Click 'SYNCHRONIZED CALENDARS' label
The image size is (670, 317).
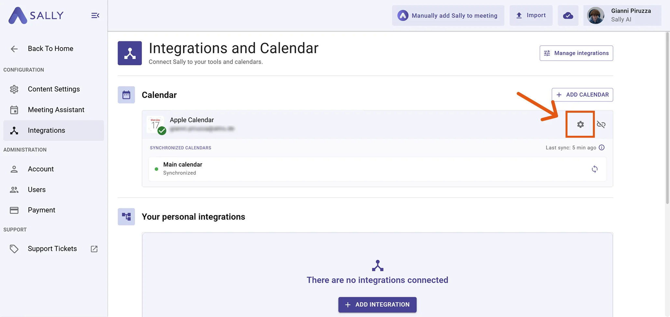coord(181,148)
